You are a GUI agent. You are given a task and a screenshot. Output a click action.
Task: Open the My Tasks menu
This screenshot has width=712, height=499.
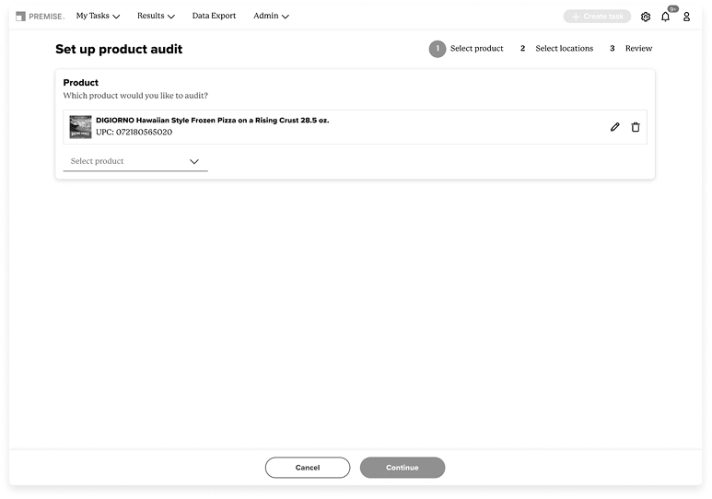98,16
